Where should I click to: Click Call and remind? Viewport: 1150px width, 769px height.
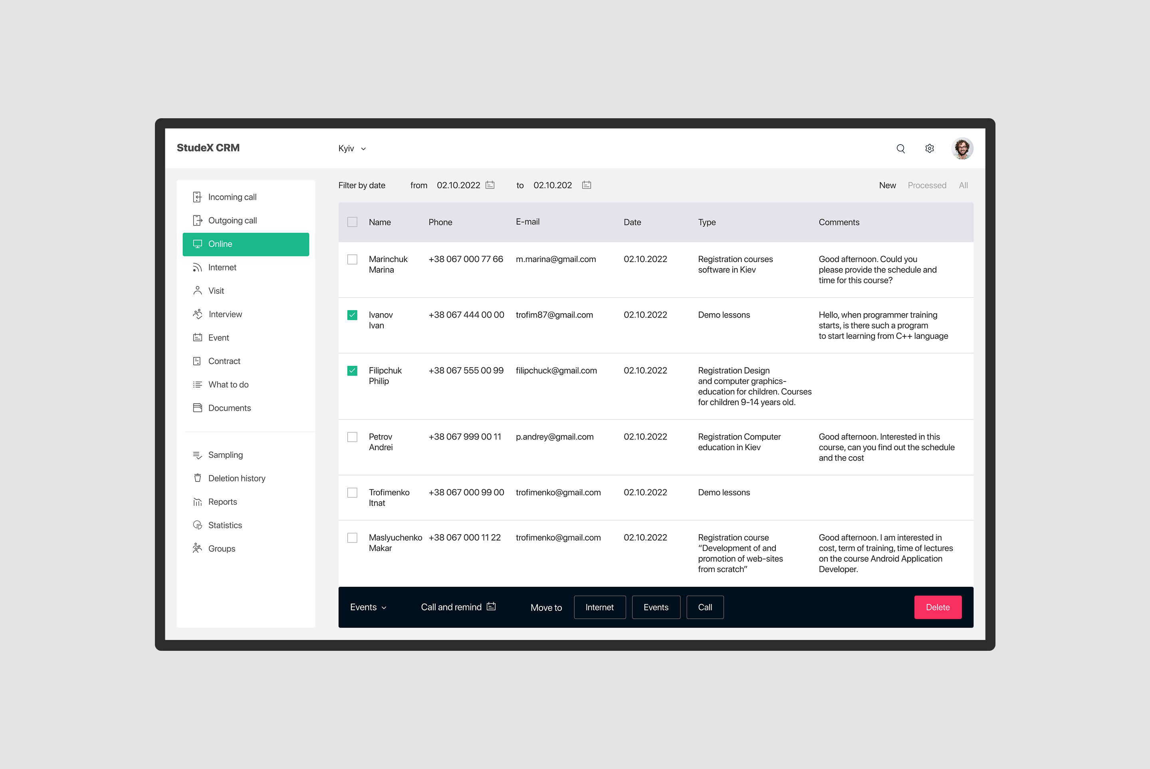(458, 608)
